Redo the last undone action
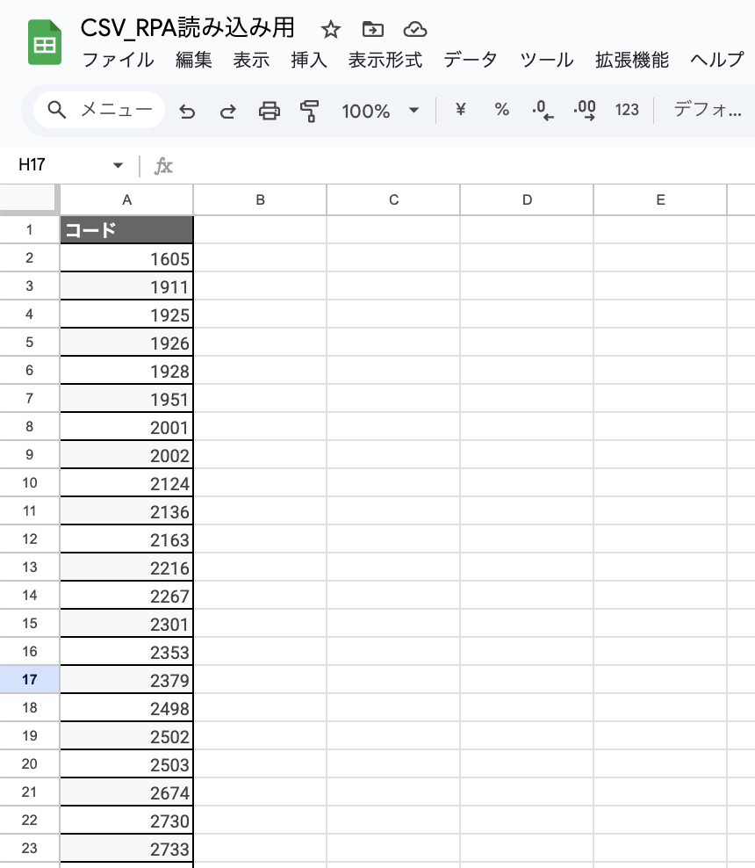 pos(227,111)
